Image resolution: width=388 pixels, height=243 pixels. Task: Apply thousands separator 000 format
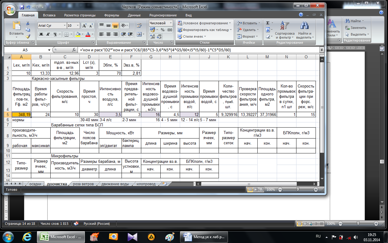169,30
